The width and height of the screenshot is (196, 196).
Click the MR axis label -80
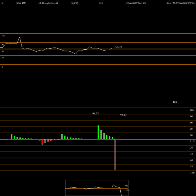(x=191, y=167)
